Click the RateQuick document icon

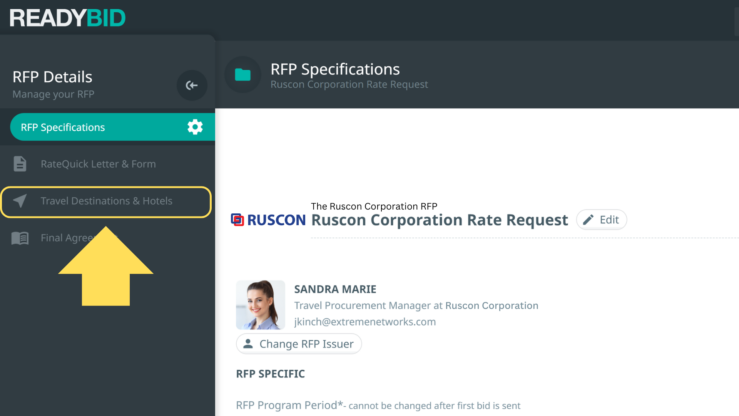(20, 164)
